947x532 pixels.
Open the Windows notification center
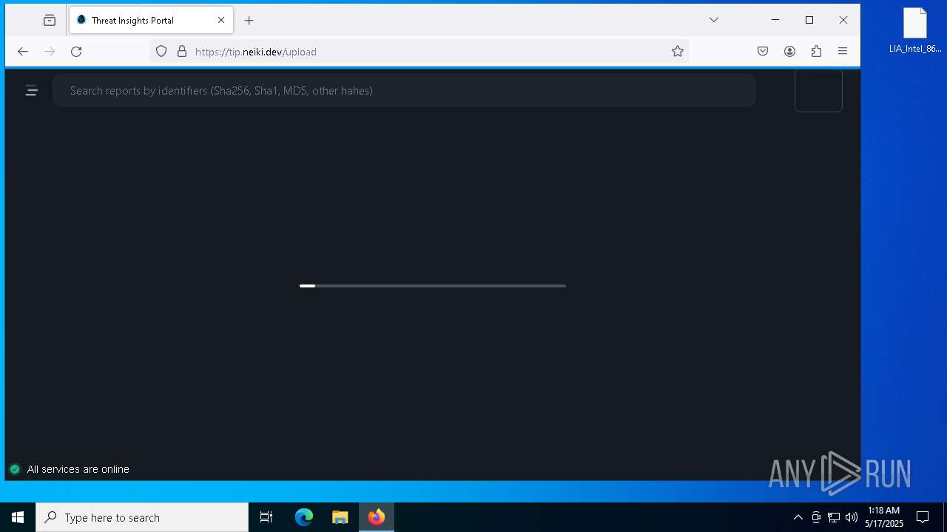click(923, 517)
